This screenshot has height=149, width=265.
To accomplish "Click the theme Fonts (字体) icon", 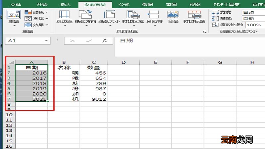I will (28, 19).
